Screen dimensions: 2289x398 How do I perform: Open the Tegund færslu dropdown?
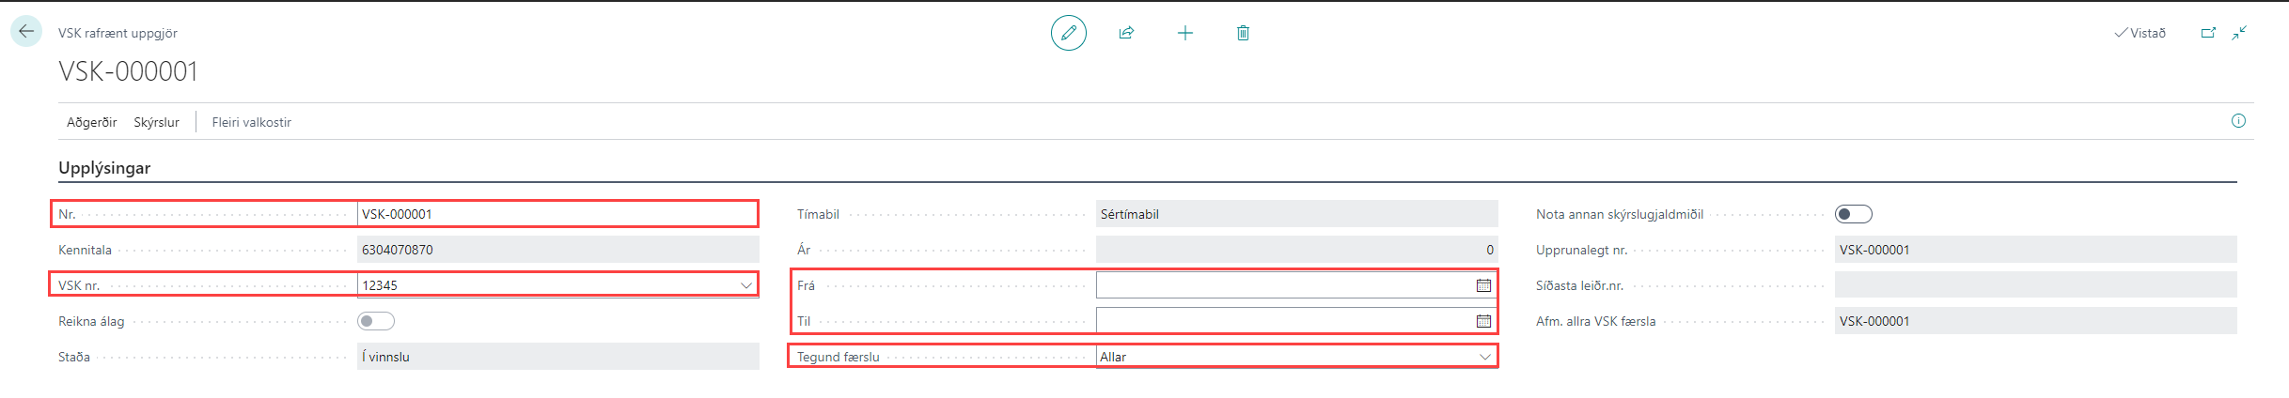coord(1484,357)
